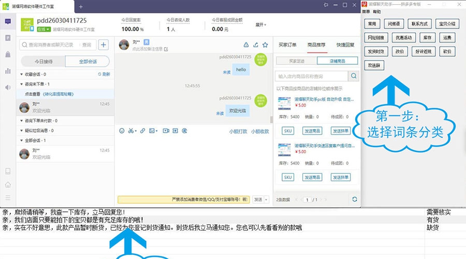Open the document list icon in left sidebar
The width and height of the screenshot is (466, 259).
(x=8, y=38)
